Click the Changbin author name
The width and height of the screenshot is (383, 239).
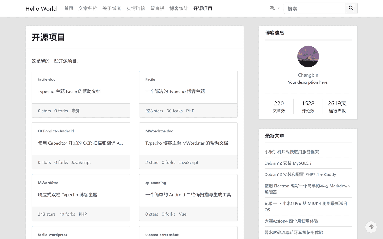[308, 75]
